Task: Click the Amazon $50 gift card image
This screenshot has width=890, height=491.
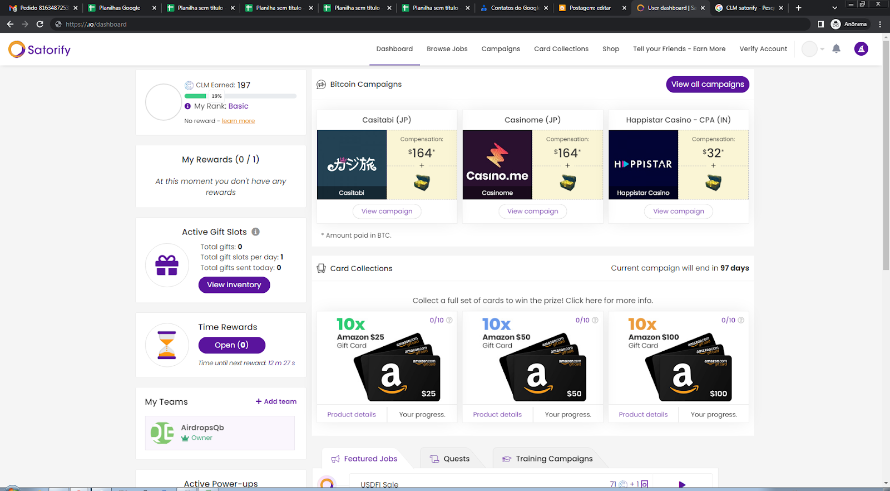Action: point(543,367)
